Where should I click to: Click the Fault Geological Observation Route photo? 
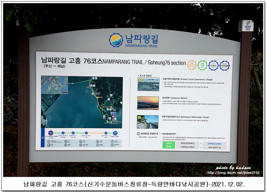148,122
